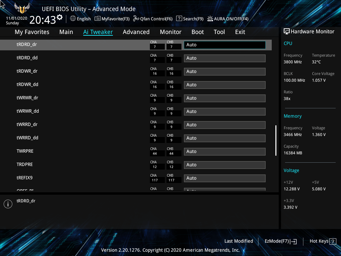Select the tWRRD_dd Auto field
Image resolution: width=341 pixels, height=256 pixels.
tap(225, 138)
